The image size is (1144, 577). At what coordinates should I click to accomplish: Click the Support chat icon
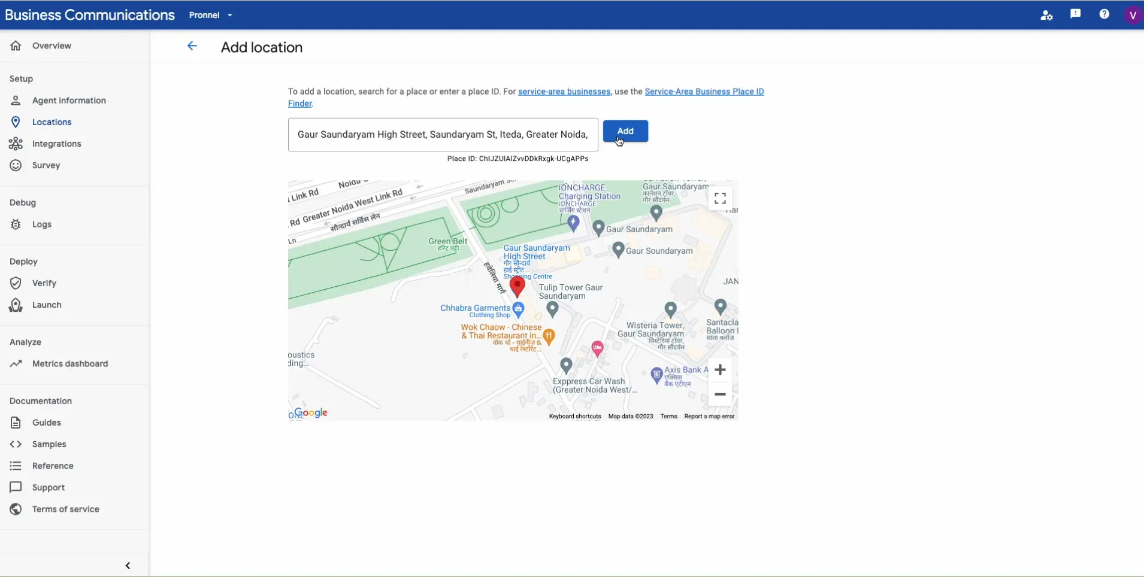click(x=16, y=487)
